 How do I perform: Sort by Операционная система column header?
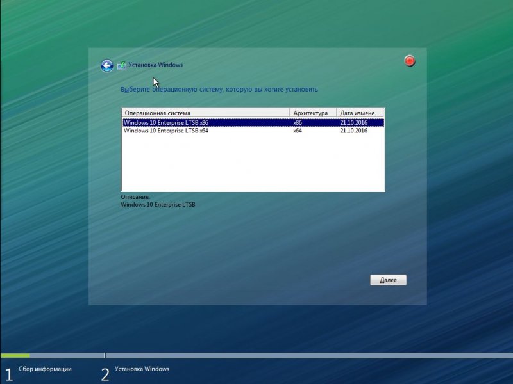(206, 113)
